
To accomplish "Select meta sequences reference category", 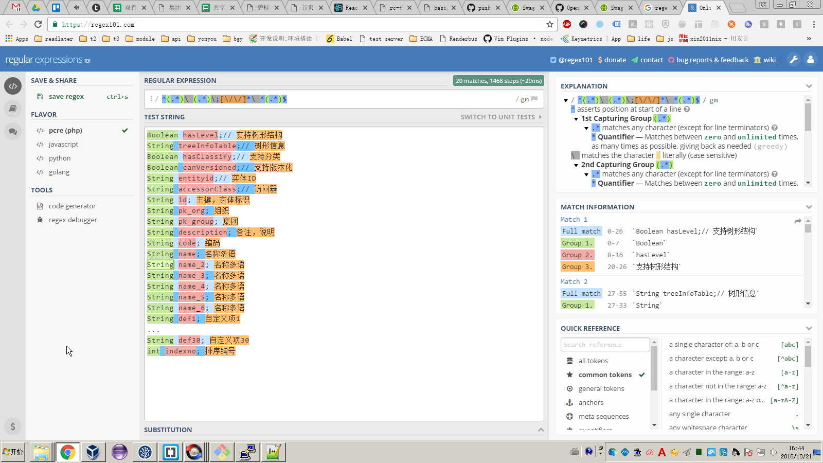I will click(603, 416).
